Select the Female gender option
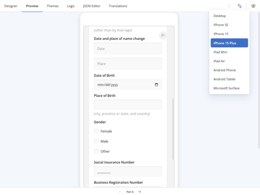Viewport: 260px width, 195px height. tap(96, 131)
